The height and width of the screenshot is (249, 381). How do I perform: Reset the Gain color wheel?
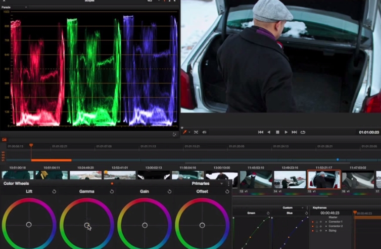click(169, 191)
